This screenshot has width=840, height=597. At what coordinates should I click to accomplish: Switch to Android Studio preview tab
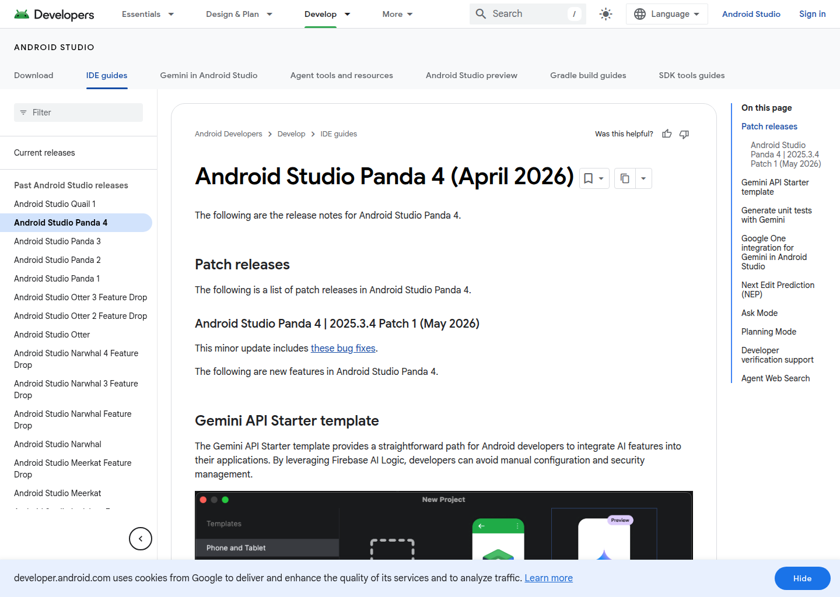[471, 75]
